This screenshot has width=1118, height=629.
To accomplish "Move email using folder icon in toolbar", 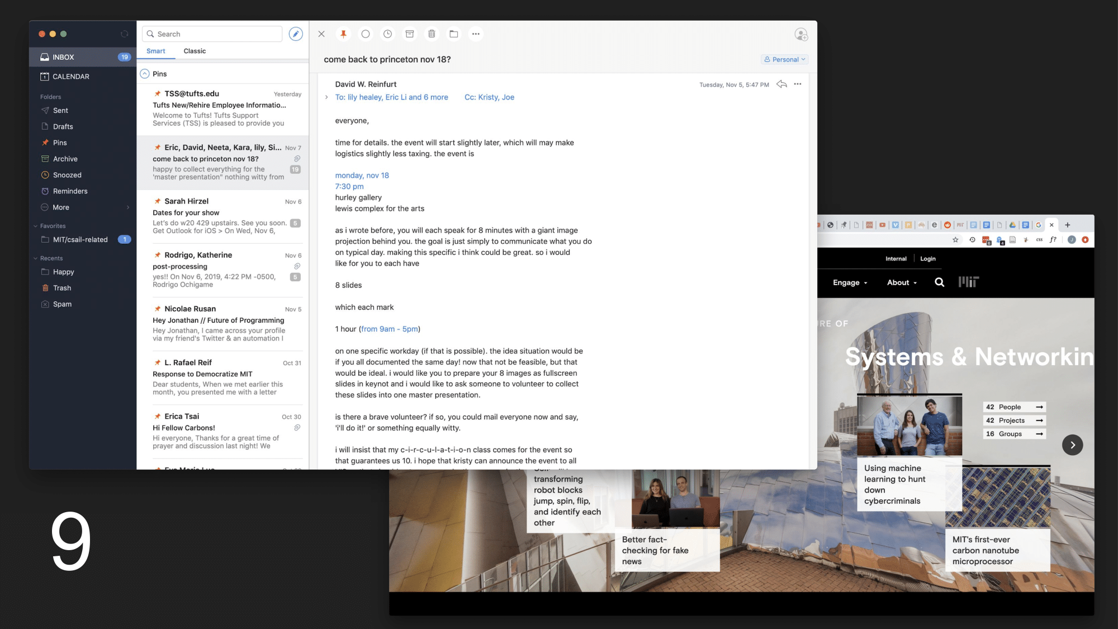I will coord(454,34).
